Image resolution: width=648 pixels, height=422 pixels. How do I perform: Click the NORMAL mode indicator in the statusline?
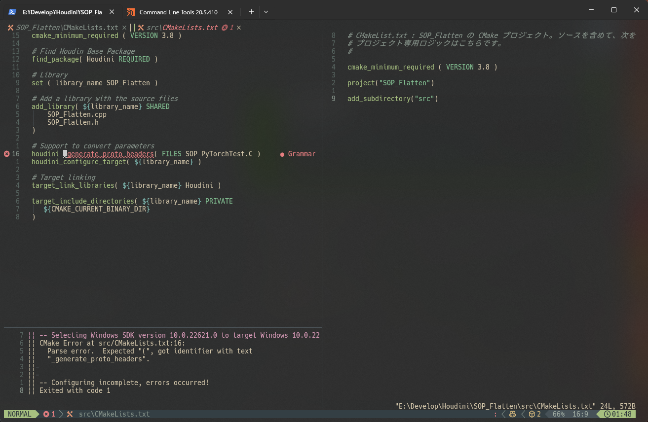[x=20, y=414]
